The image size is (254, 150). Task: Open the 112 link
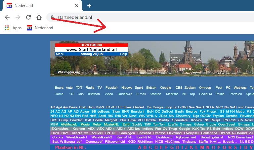[x=71, y=94]
